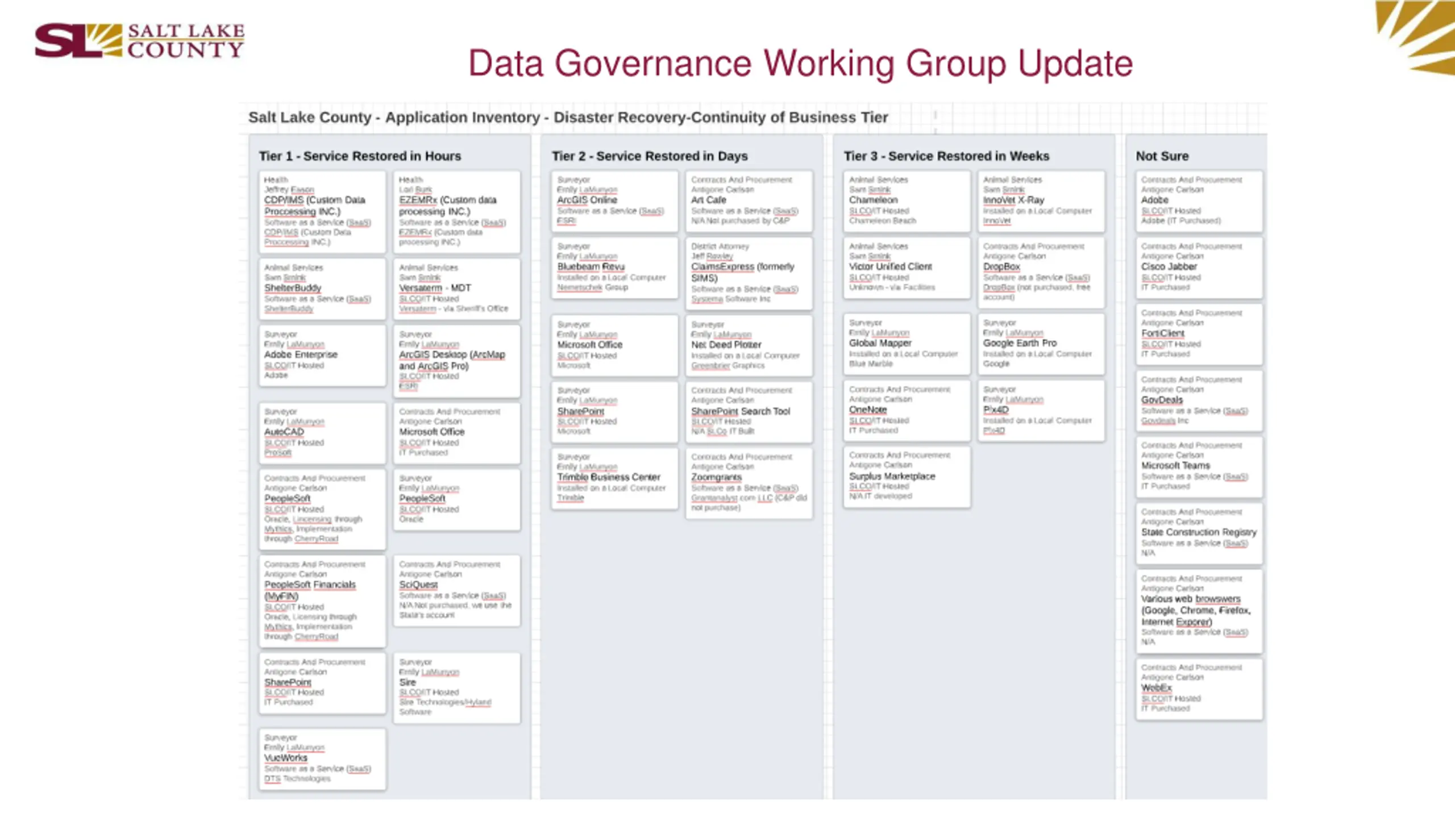Click the Microsoft Teams card
Viewport: 1455px width, 818px height.
click(x=1199, y=468)
